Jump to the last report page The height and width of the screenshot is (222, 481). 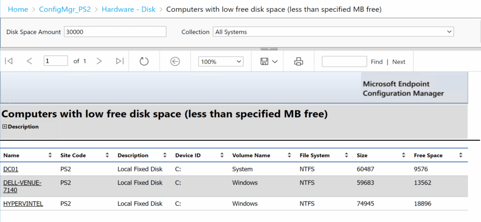click(x=120, y=61)
